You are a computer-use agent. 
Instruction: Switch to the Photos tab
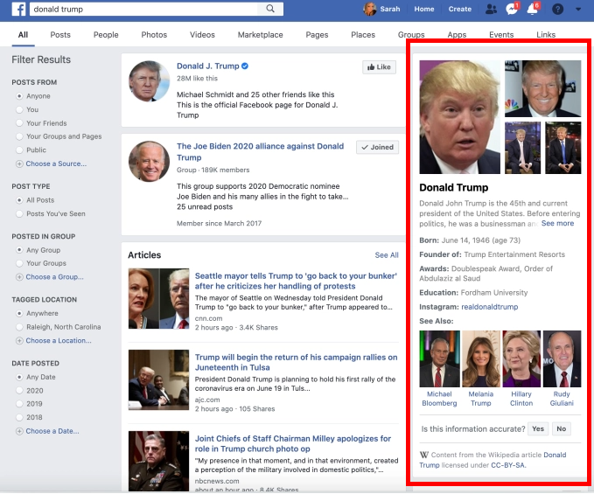154,35
